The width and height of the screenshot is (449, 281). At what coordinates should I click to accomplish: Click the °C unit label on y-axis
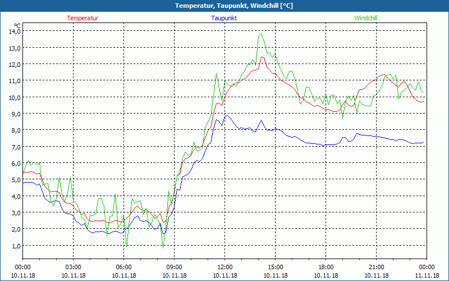click(17, 25)
